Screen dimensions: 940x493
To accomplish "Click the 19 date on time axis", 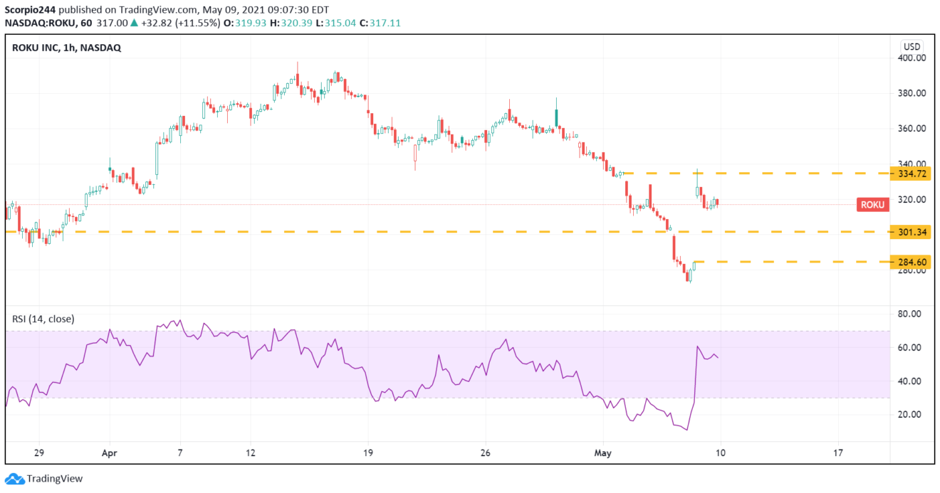I will pos(368,452).
